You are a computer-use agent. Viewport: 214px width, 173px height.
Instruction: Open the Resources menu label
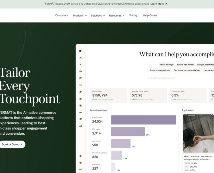click(x=115, y=16)
